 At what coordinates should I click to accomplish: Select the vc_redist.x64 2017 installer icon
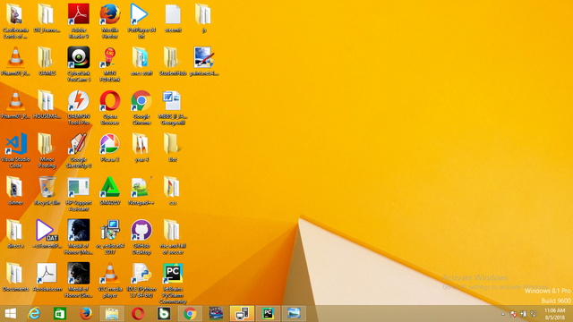click(x=109, y=236)
